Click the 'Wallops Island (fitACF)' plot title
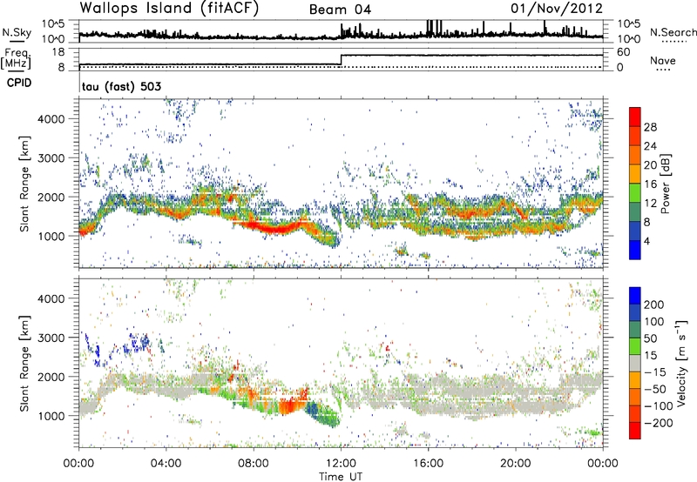This screenshot has width=697, height=482. 169,8
